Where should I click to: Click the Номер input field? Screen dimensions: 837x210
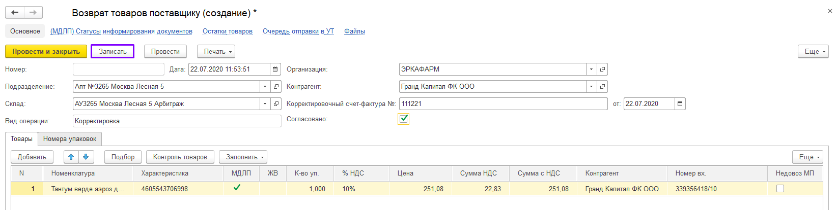[118, 69]
